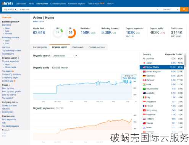Screen dimensions: 189x145
Task: Click the Thailand flag icon
Action: click(x=144, y=119)
